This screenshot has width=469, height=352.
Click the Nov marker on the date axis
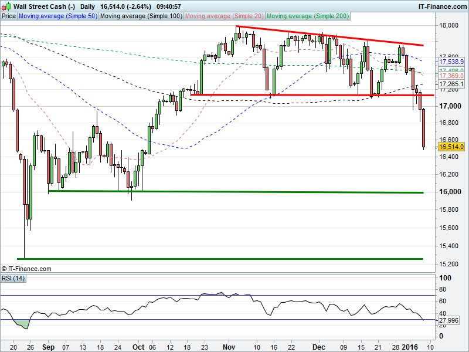(x=229, y=347)
